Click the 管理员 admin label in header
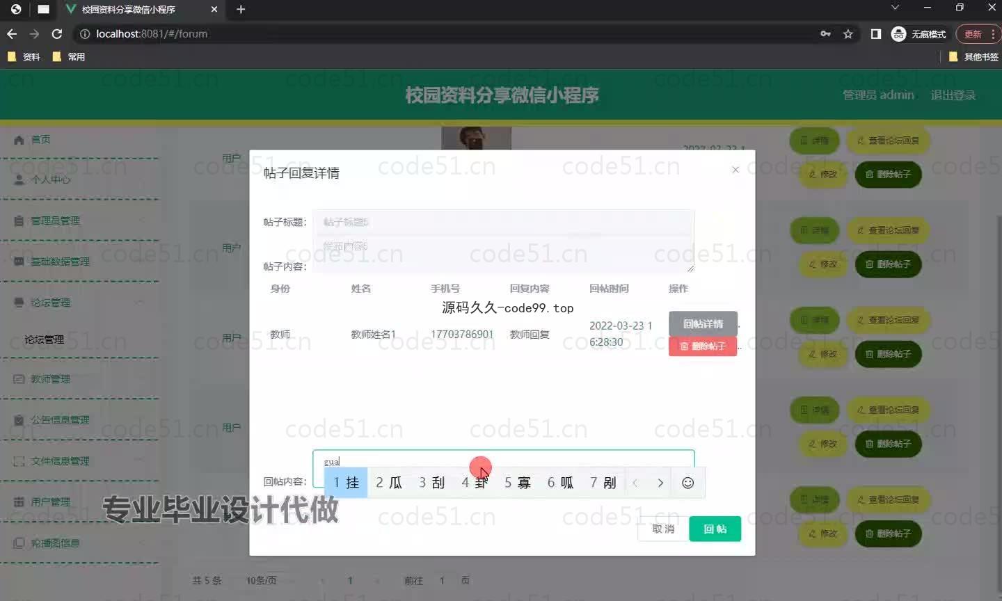The width and height of the screenshot is (1002, 601). (x=878, y=95)
